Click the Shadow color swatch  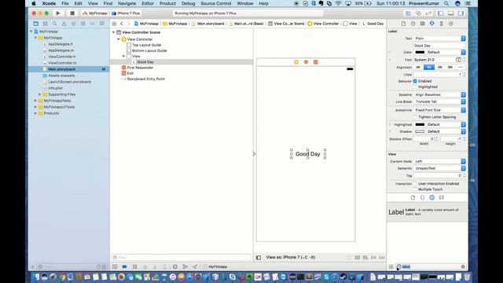[420, 131]
